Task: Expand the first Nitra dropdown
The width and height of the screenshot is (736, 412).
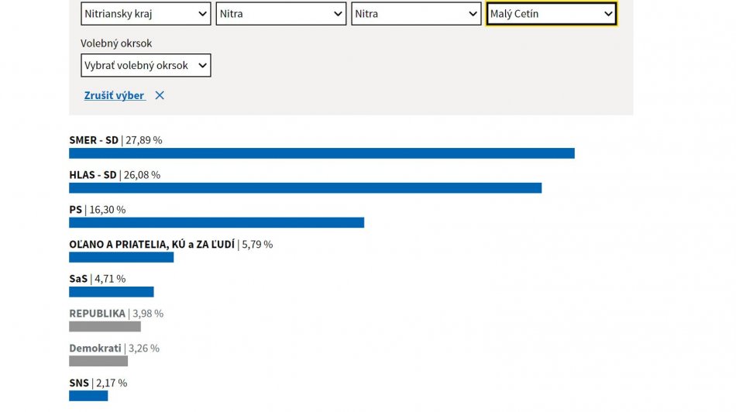Action: point(280,14)
